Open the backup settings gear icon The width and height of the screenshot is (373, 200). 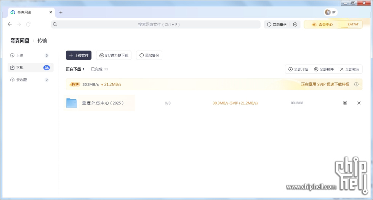coord(295,24)
